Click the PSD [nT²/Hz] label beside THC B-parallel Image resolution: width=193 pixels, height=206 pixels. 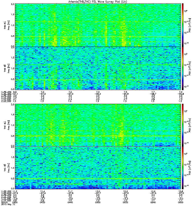190,168
